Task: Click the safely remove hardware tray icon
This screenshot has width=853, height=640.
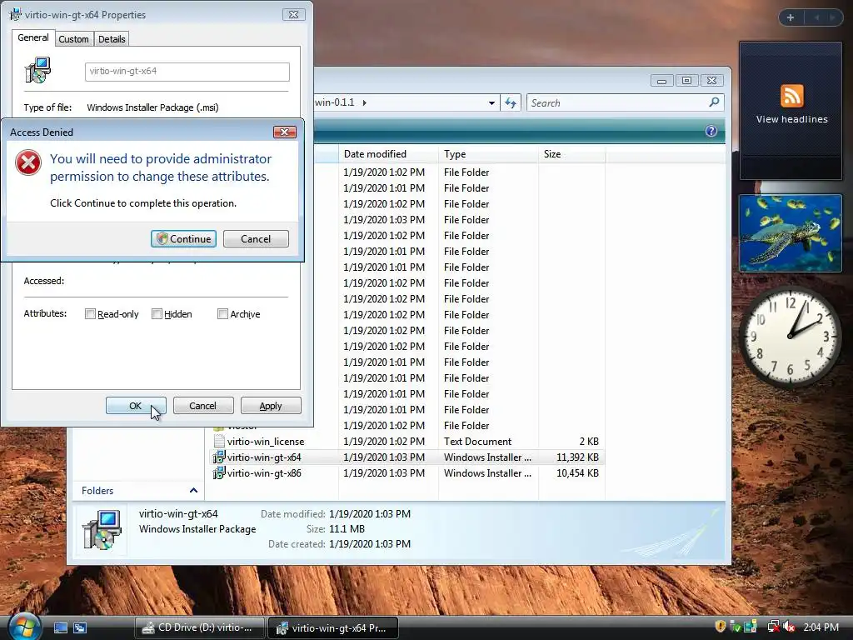Action: (735, 627)
